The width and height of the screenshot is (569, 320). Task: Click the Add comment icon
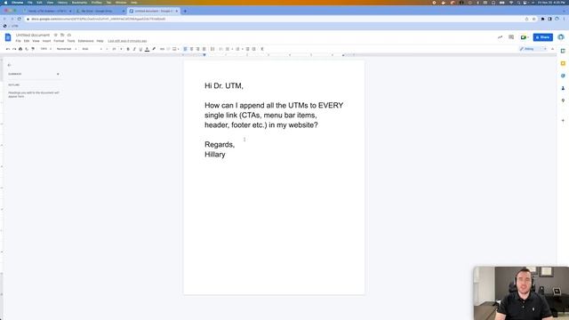(168, 49)
